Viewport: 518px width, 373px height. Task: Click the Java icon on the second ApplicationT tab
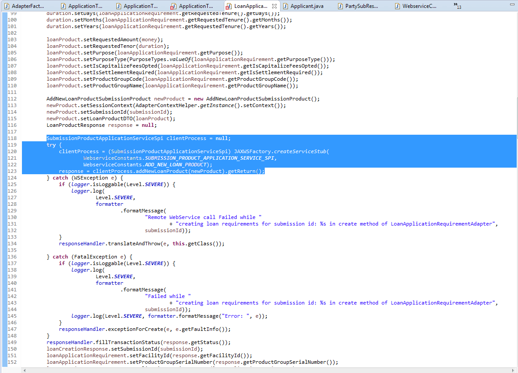(x=62, y=6)
